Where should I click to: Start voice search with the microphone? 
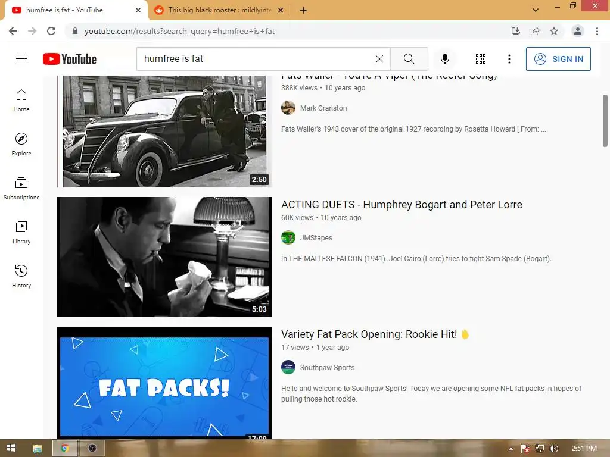coord(444,59)
